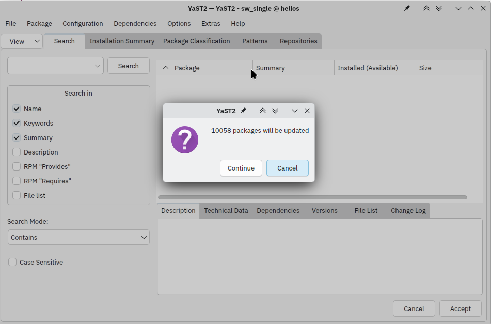Switch to Package Classification tab
The image size is (491, 324).
click(x=196, y=41)
